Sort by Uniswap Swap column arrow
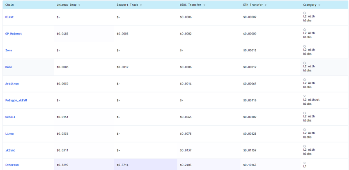 (79, 5)
